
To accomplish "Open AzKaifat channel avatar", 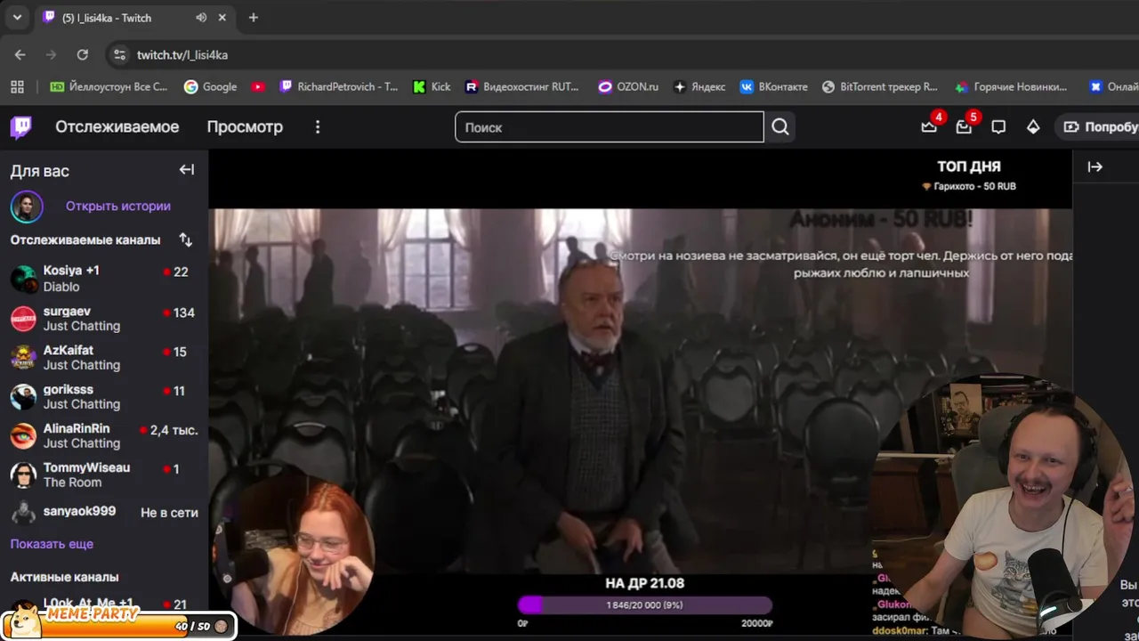I will [23, 357].
